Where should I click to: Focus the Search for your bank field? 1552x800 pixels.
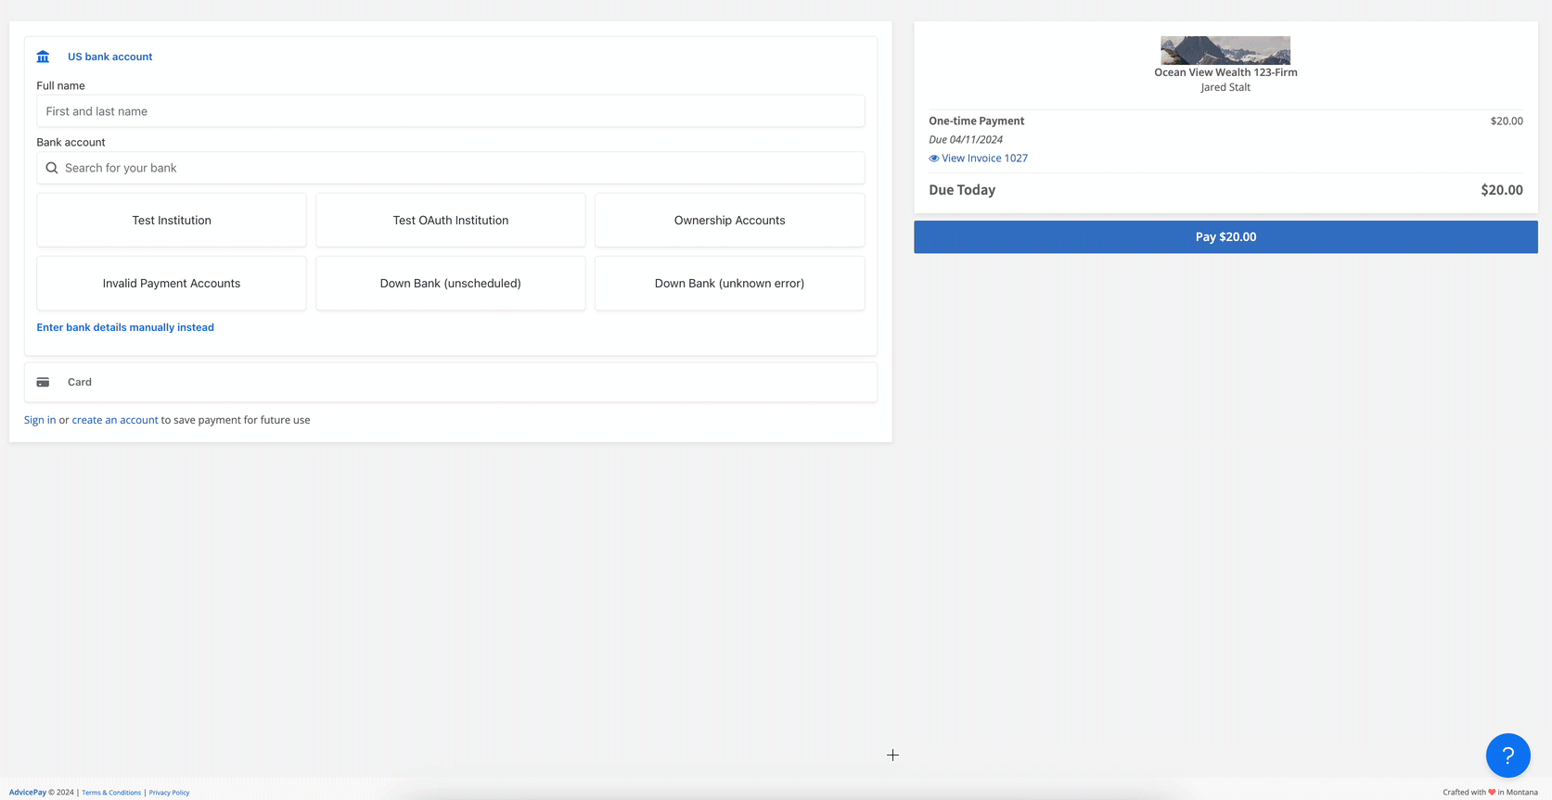tap(459, 168)
